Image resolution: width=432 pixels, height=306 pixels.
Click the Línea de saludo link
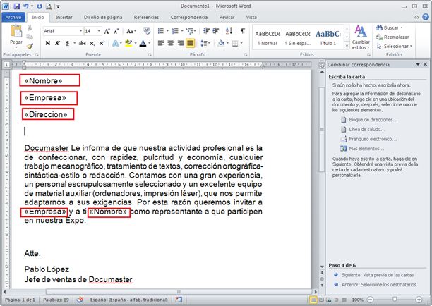tap(367, 129)
